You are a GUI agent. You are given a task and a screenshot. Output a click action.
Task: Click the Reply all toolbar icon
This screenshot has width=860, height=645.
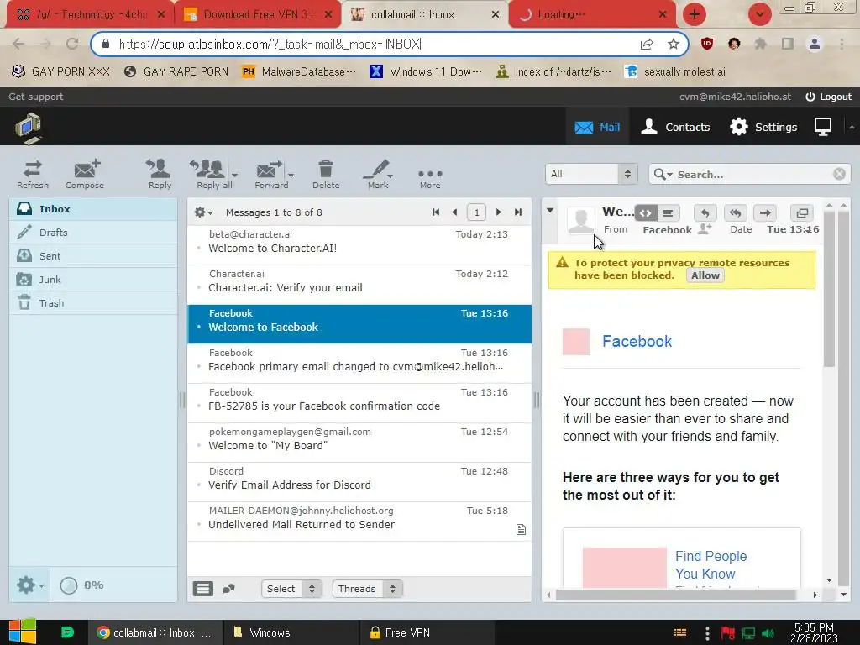pyautogui.click(x=209, y=173)
